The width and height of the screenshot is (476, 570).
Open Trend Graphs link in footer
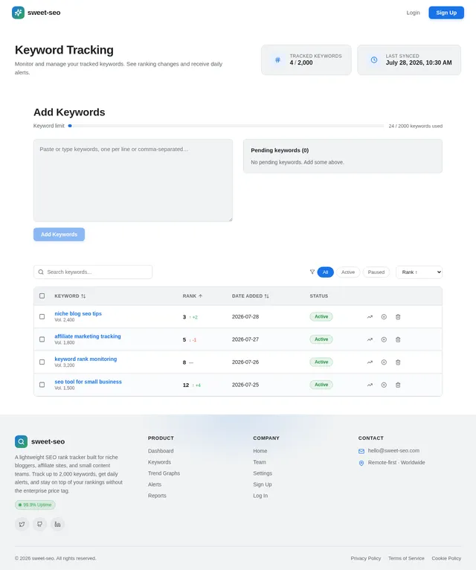[164, 473]
